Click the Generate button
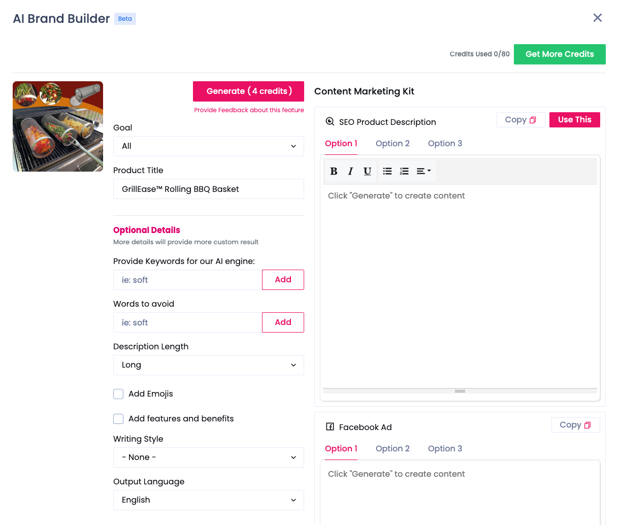Viewport: 621px width, 525px height. (248, 91)
